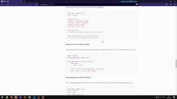Image resolution: width=177 pixels, height=99 pixels.
Task: Open the Windows Start menu
Action: click(2, 97)
